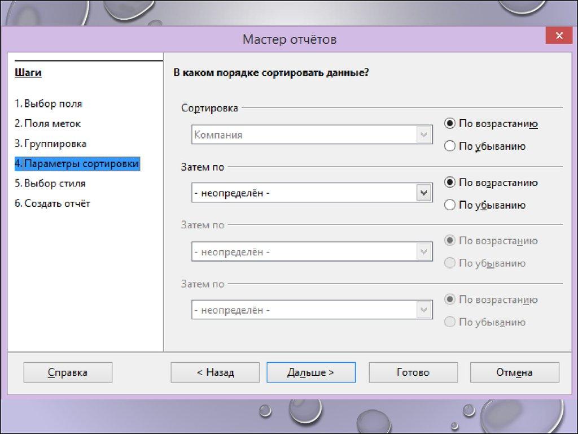This screenshot has height=434, width=578.
Task: Go to step 2 Поля меток
Action: [x=48, y=124]
